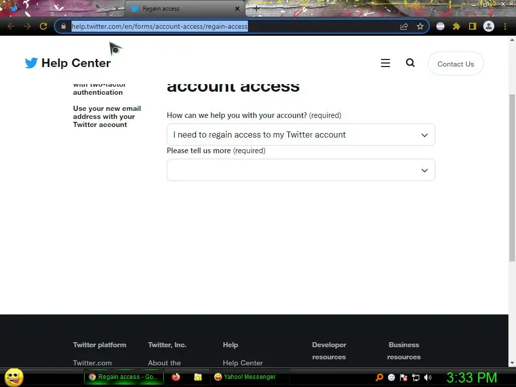516x387 pixels.
Task: Open the two-factor authentication sidebar link
Action: 99,89
